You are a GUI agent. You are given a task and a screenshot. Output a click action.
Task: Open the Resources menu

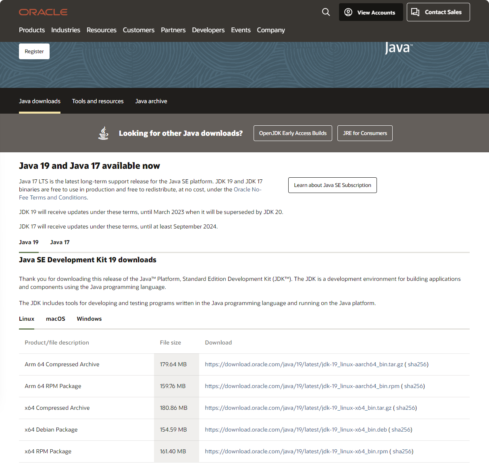click(x=102, y=30)
